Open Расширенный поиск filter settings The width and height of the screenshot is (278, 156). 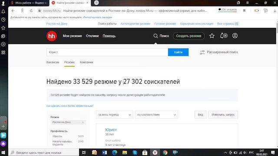coord(219,52)
